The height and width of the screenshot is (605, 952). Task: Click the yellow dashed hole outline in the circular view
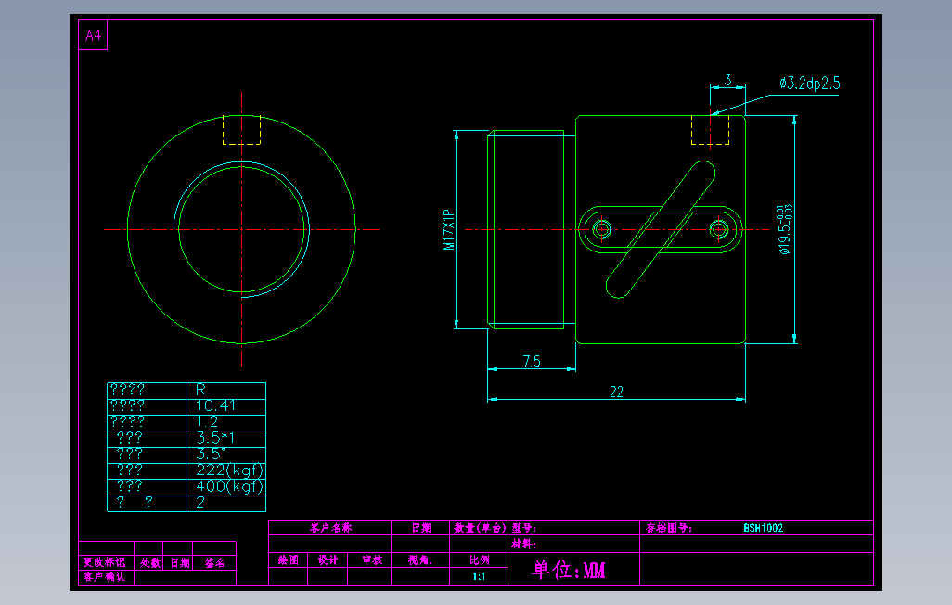point(241,130)
